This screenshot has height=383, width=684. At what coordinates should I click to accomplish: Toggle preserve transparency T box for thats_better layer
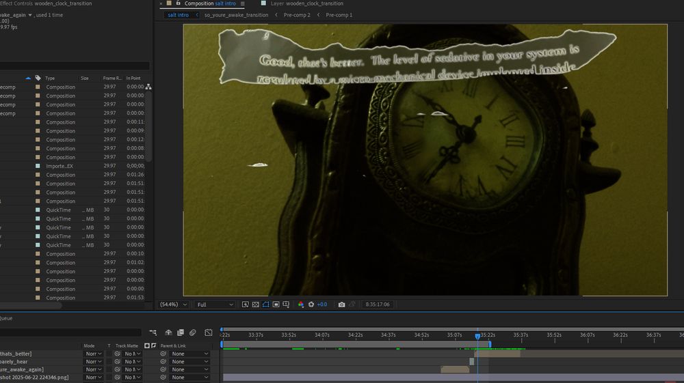109,354
